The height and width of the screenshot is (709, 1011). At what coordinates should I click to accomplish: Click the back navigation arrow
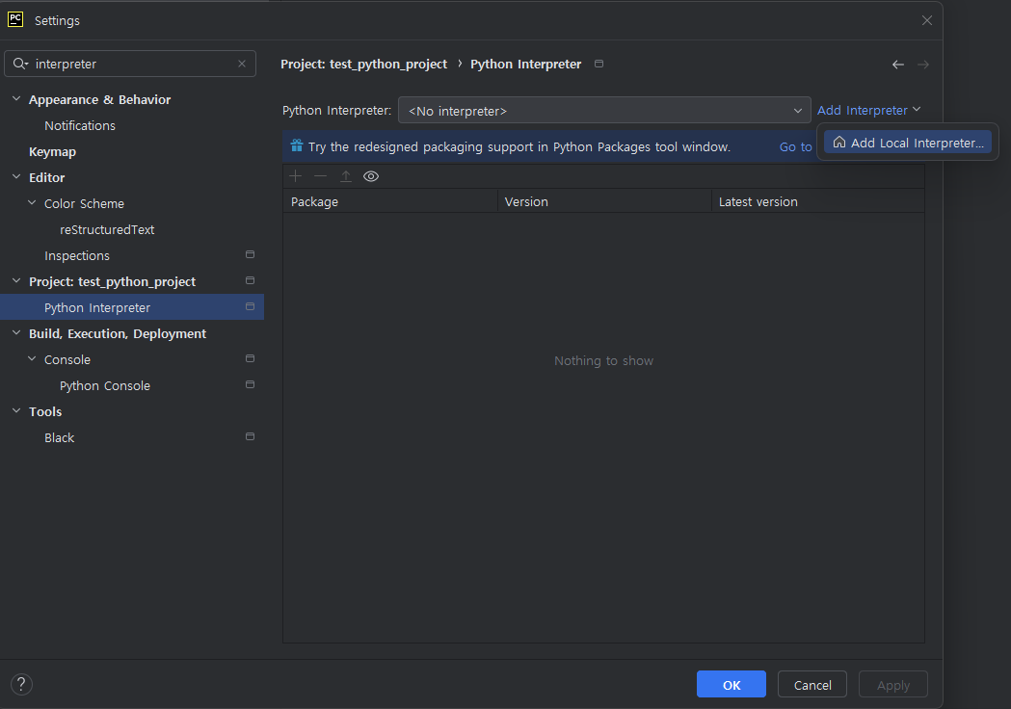[x=898, y=65]
